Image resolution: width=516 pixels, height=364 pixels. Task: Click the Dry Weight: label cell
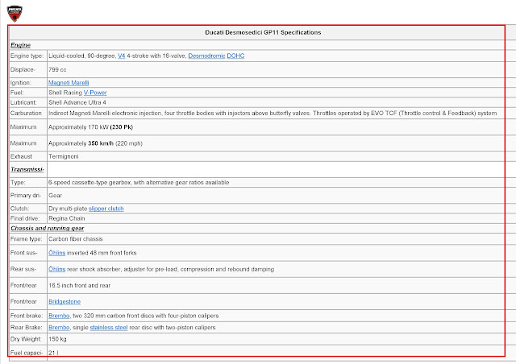28,339
